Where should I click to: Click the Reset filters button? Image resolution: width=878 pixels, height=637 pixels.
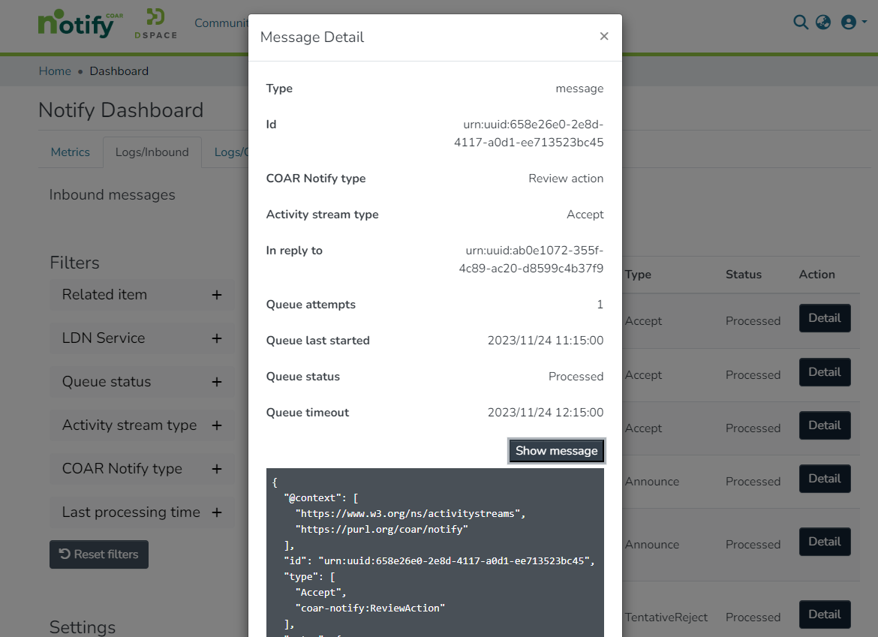99,554
